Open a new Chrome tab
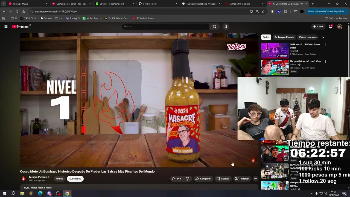 pos(313,4)
